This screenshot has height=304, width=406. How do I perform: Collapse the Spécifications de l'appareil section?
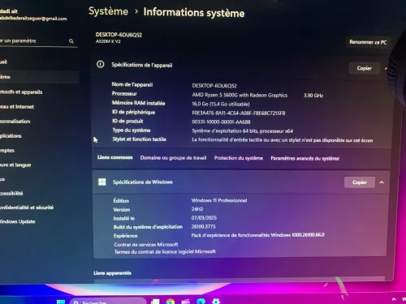pyautogui.click(x=386, y=69)
